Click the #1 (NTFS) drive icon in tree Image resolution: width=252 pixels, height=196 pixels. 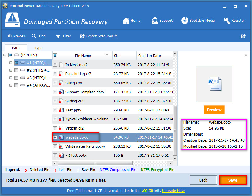[x=23, y=63]
